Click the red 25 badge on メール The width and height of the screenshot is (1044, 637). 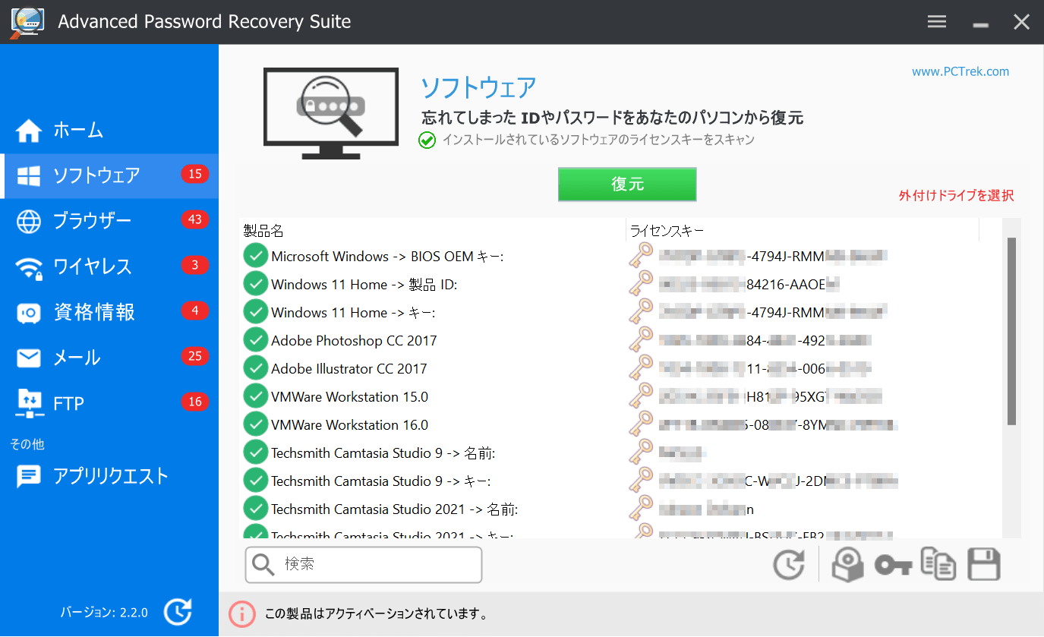195,356
